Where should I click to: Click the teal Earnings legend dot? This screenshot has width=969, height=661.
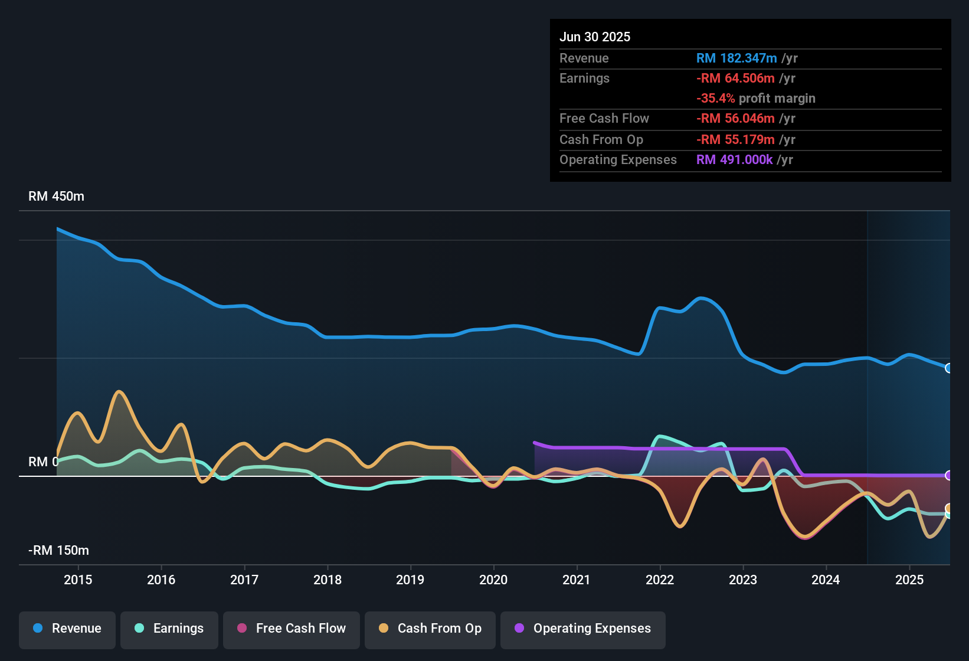point(139,629)
